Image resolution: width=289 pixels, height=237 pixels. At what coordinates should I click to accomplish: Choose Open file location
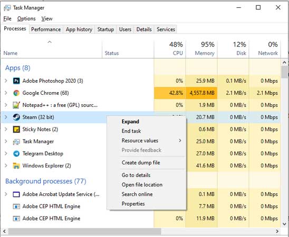[147, 185]
